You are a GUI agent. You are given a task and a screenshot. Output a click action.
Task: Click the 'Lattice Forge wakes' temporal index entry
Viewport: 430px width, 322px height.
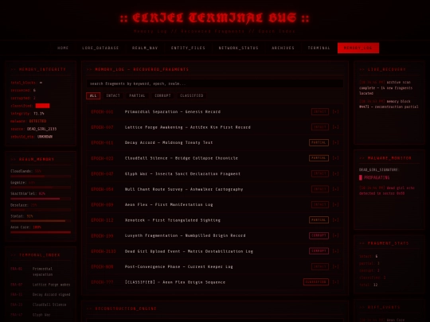[51, 285]
